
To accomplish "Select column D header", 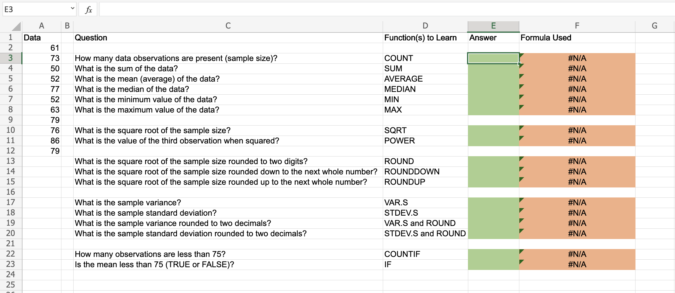I will coord(425,26).
